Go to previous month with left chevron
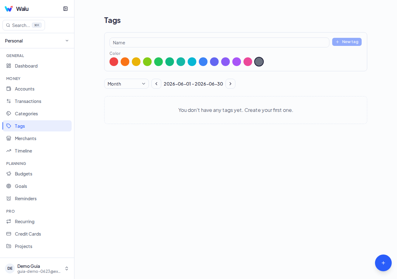Viewport: 397px width, 279px height. coord(156,84)
